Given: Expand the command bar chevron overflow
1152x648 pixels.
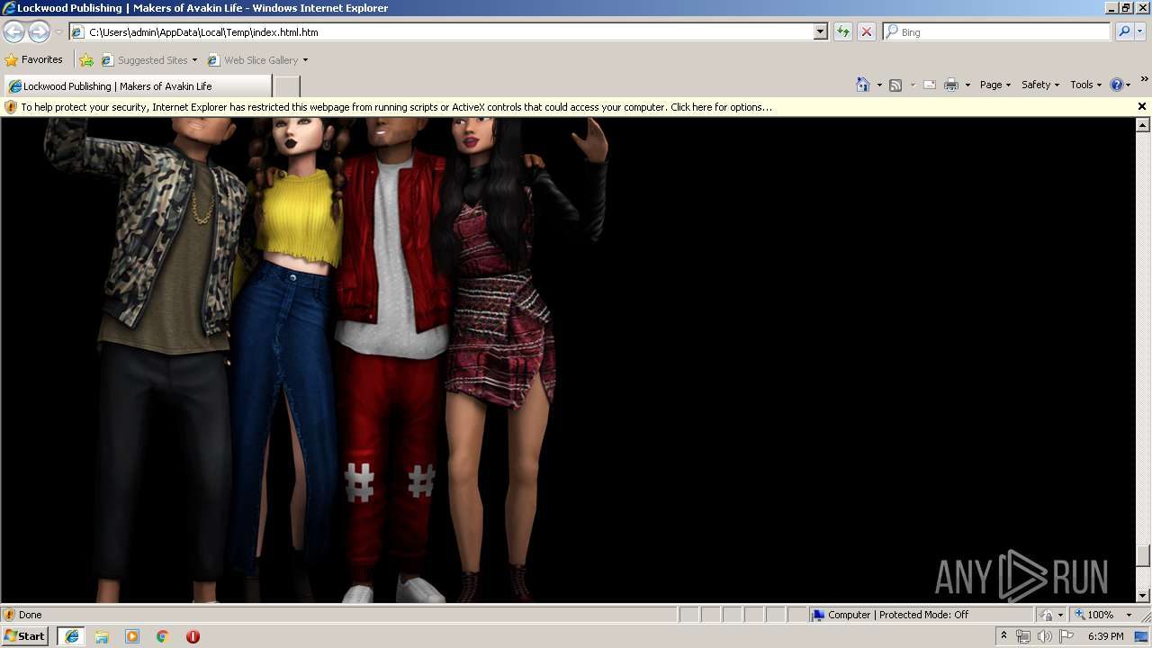Looking at the screenshot, I should click(1145, 79).
